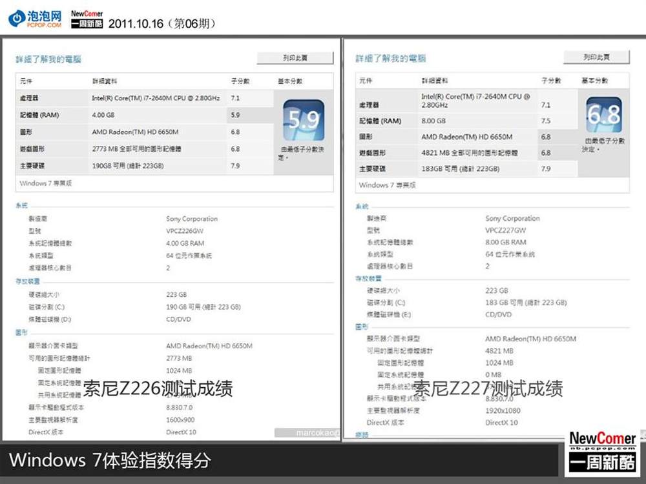The width and height of the screenshot is (646, 484).
Task: Select the 190GB 可用 (總計 223GB) hard disk cell
Action: point(128,166)
